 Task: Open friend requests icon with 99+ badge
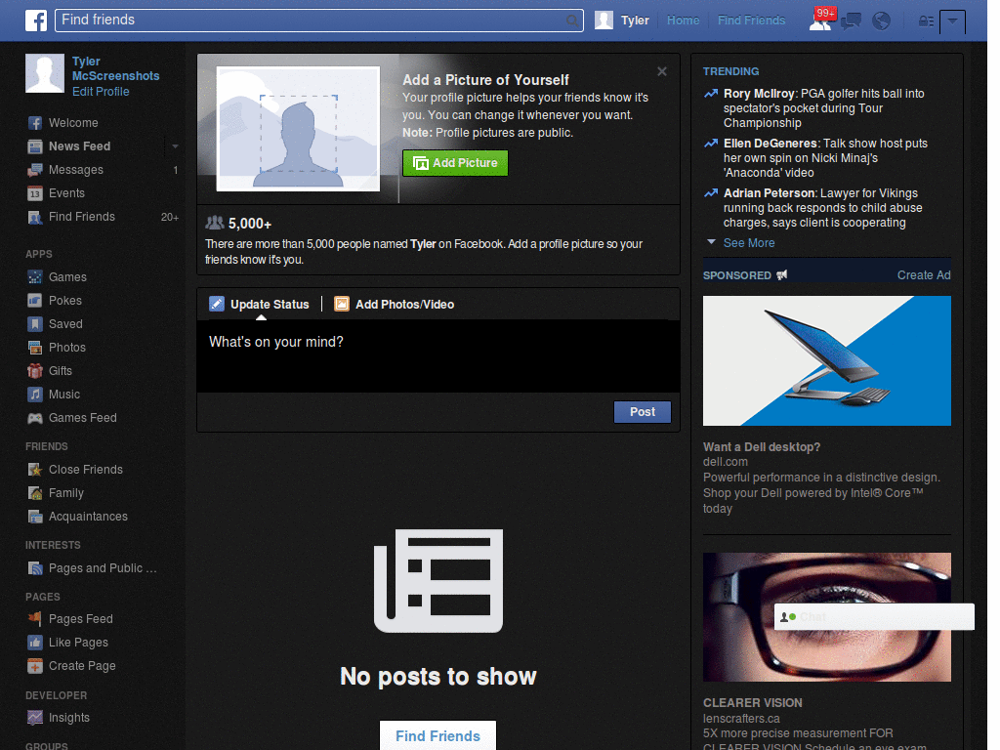tap(820, 21)
